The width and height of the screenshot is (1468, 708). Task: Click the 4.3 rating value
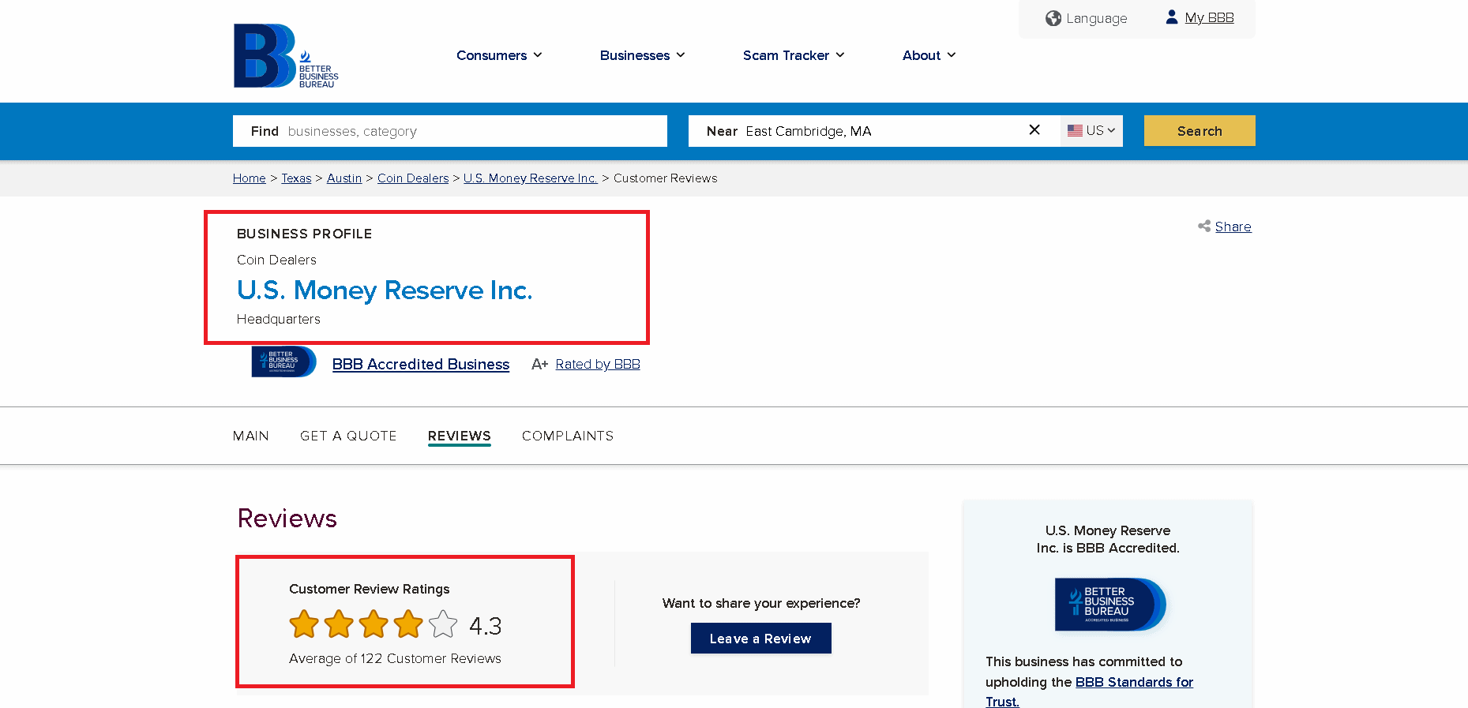tap(486, 626)
